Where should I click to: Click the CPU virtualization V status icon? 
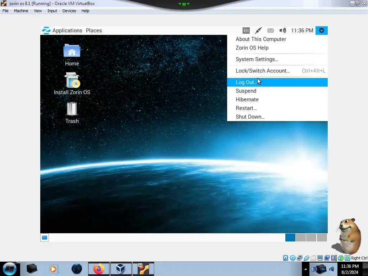point(333,258)
